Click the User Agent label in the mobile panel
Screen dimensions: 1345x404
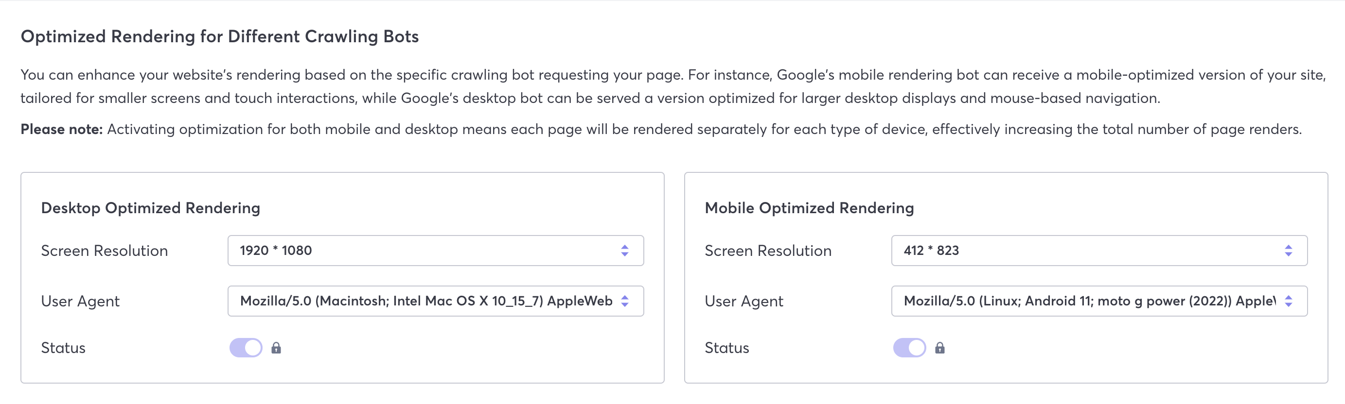tap(744, 302)
